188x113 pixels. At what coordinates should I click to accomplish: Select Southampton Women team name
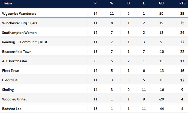[x=19, y=33]
